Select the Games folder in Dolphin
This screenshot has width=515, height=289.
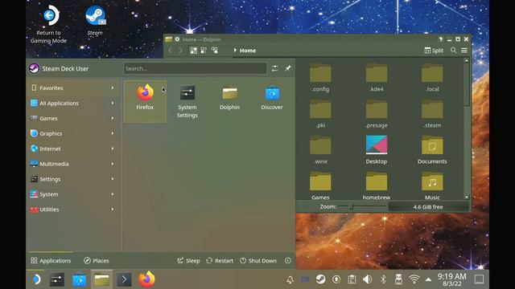[320, 186]
